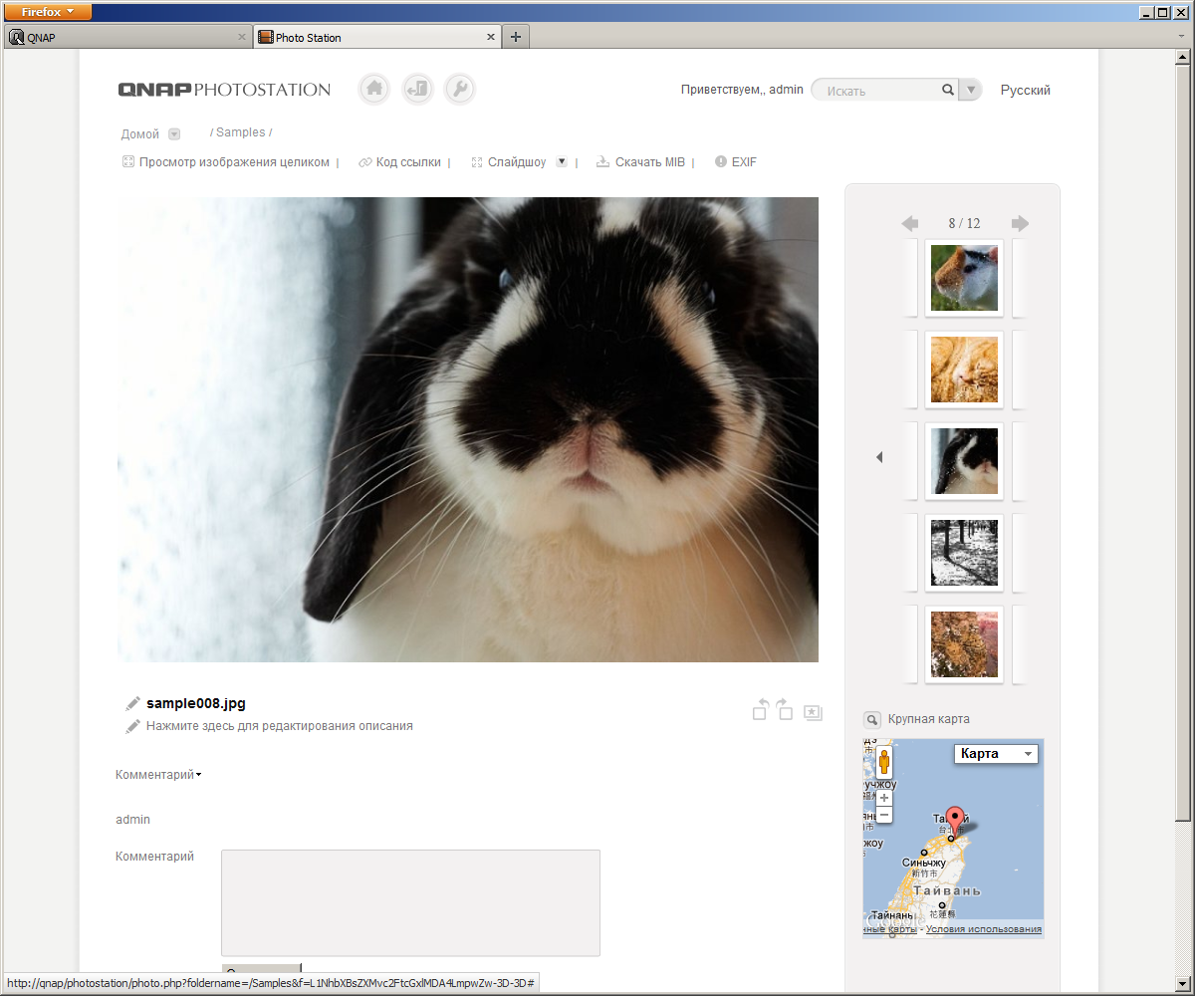Go to Домой breadcrumb link
This screenshot has height=996, width=1195.
pyautogui.click(x=140, y=134)
